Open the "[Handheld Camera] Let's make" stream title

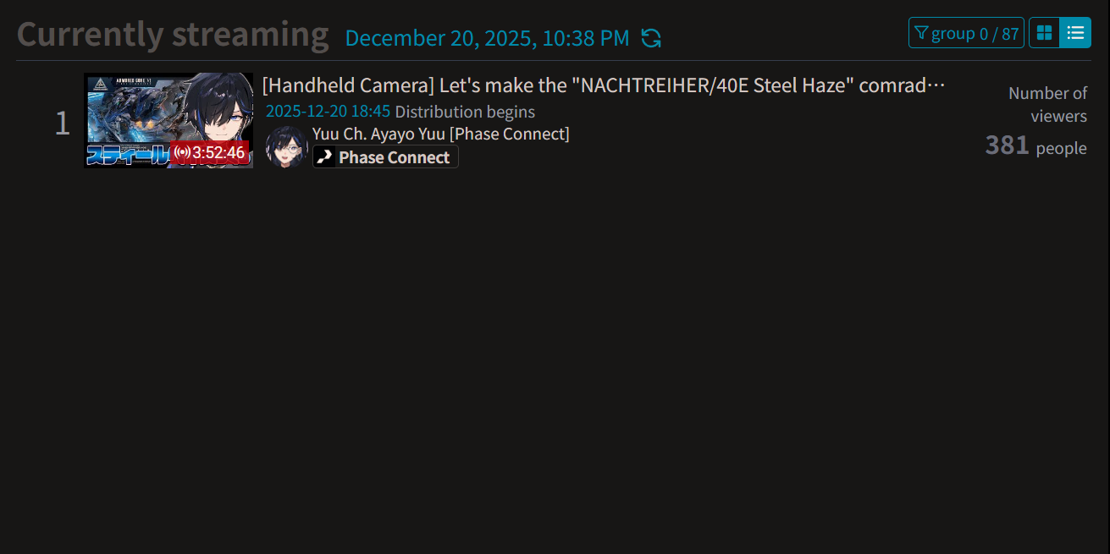(603, 85)
